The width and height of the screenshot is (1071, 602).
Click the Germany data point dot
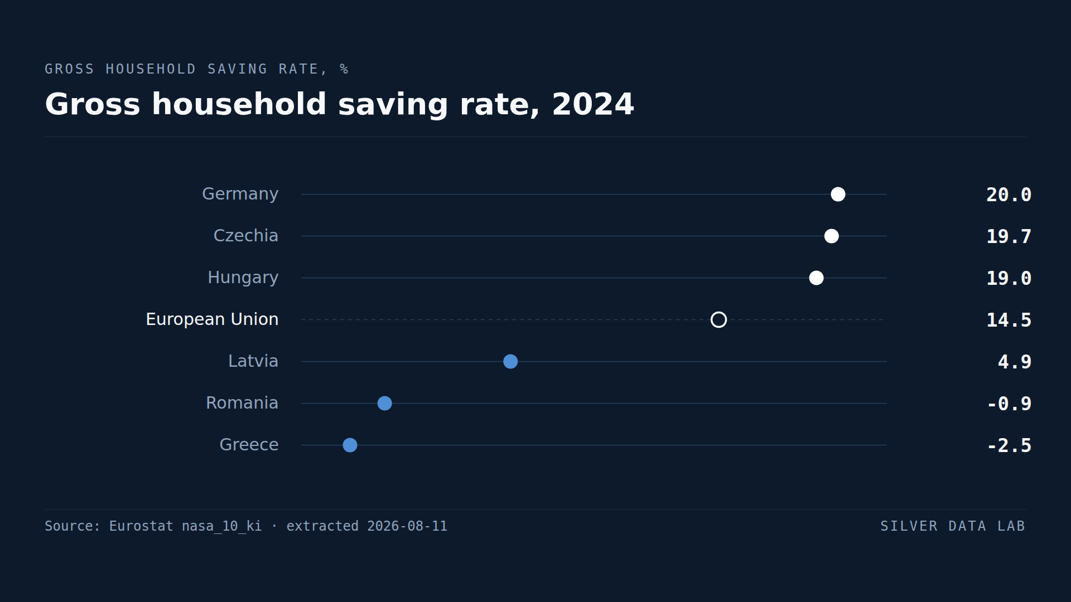(838, 194)
